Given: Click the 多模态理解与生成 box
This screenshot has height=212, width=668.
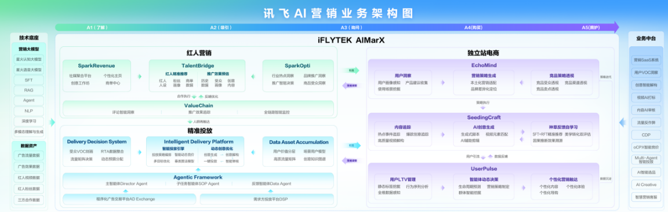Looking at the screenshot, I should tap(29, 131).
